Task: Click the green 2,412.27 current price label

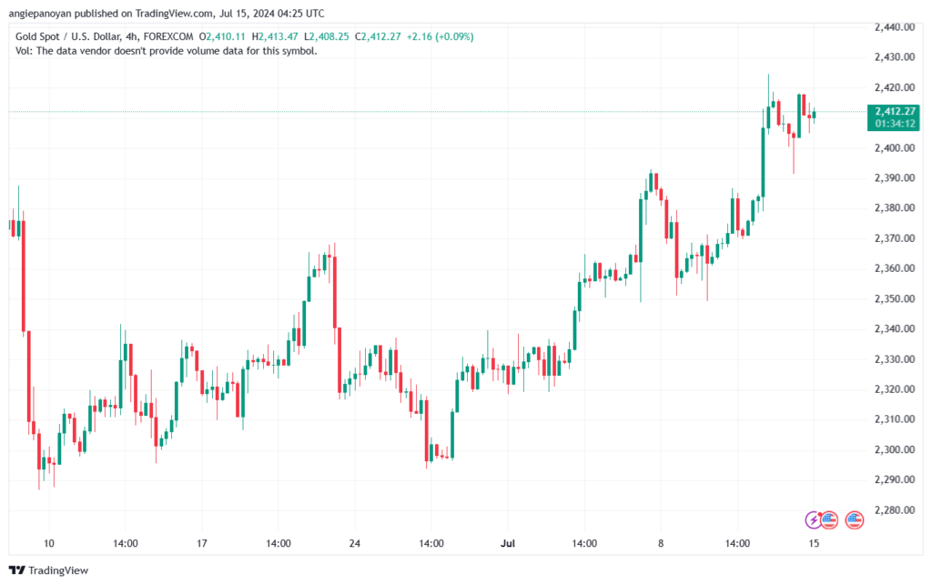Action: click(x=895, y=111)
